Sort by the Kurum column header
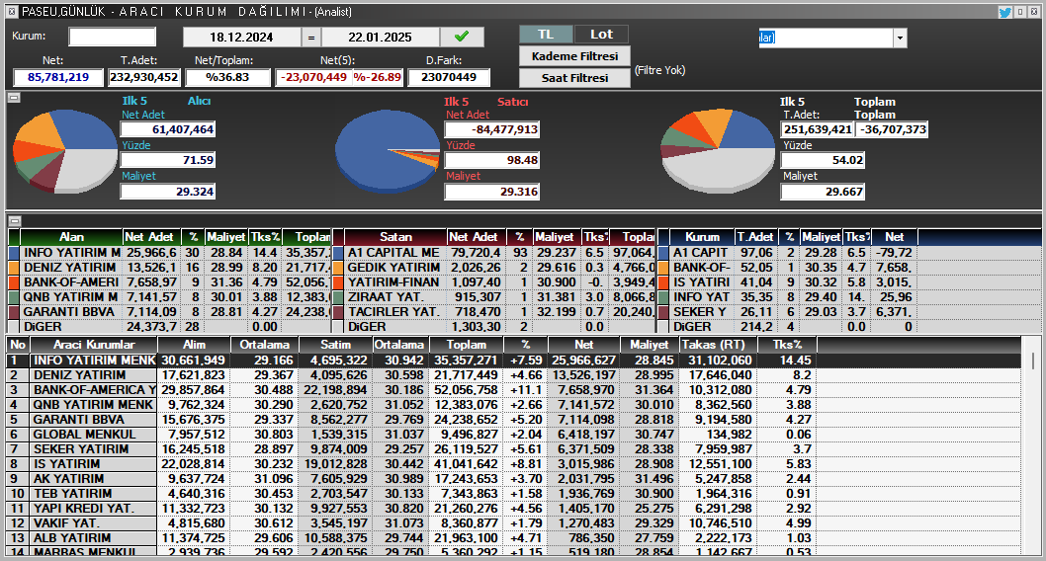 [702, 237]
